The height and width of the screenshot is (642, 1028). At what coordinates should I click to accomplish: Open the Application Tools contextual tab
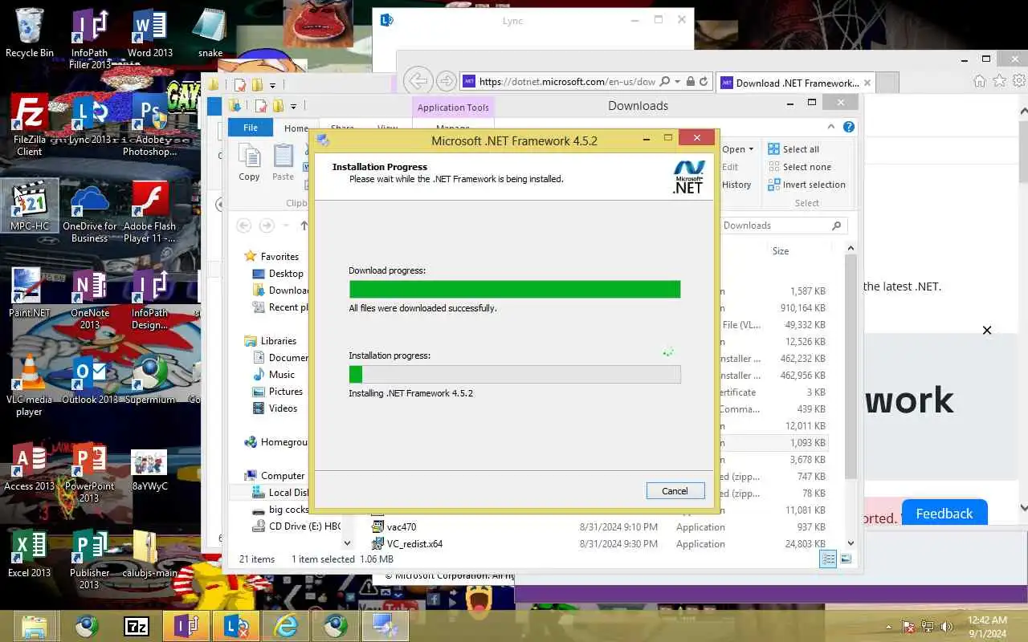tap(453, 108)
